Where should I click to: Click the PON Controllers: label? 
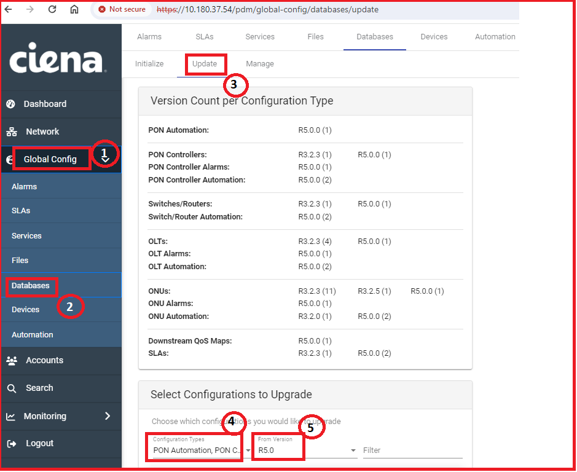point(178,155)
